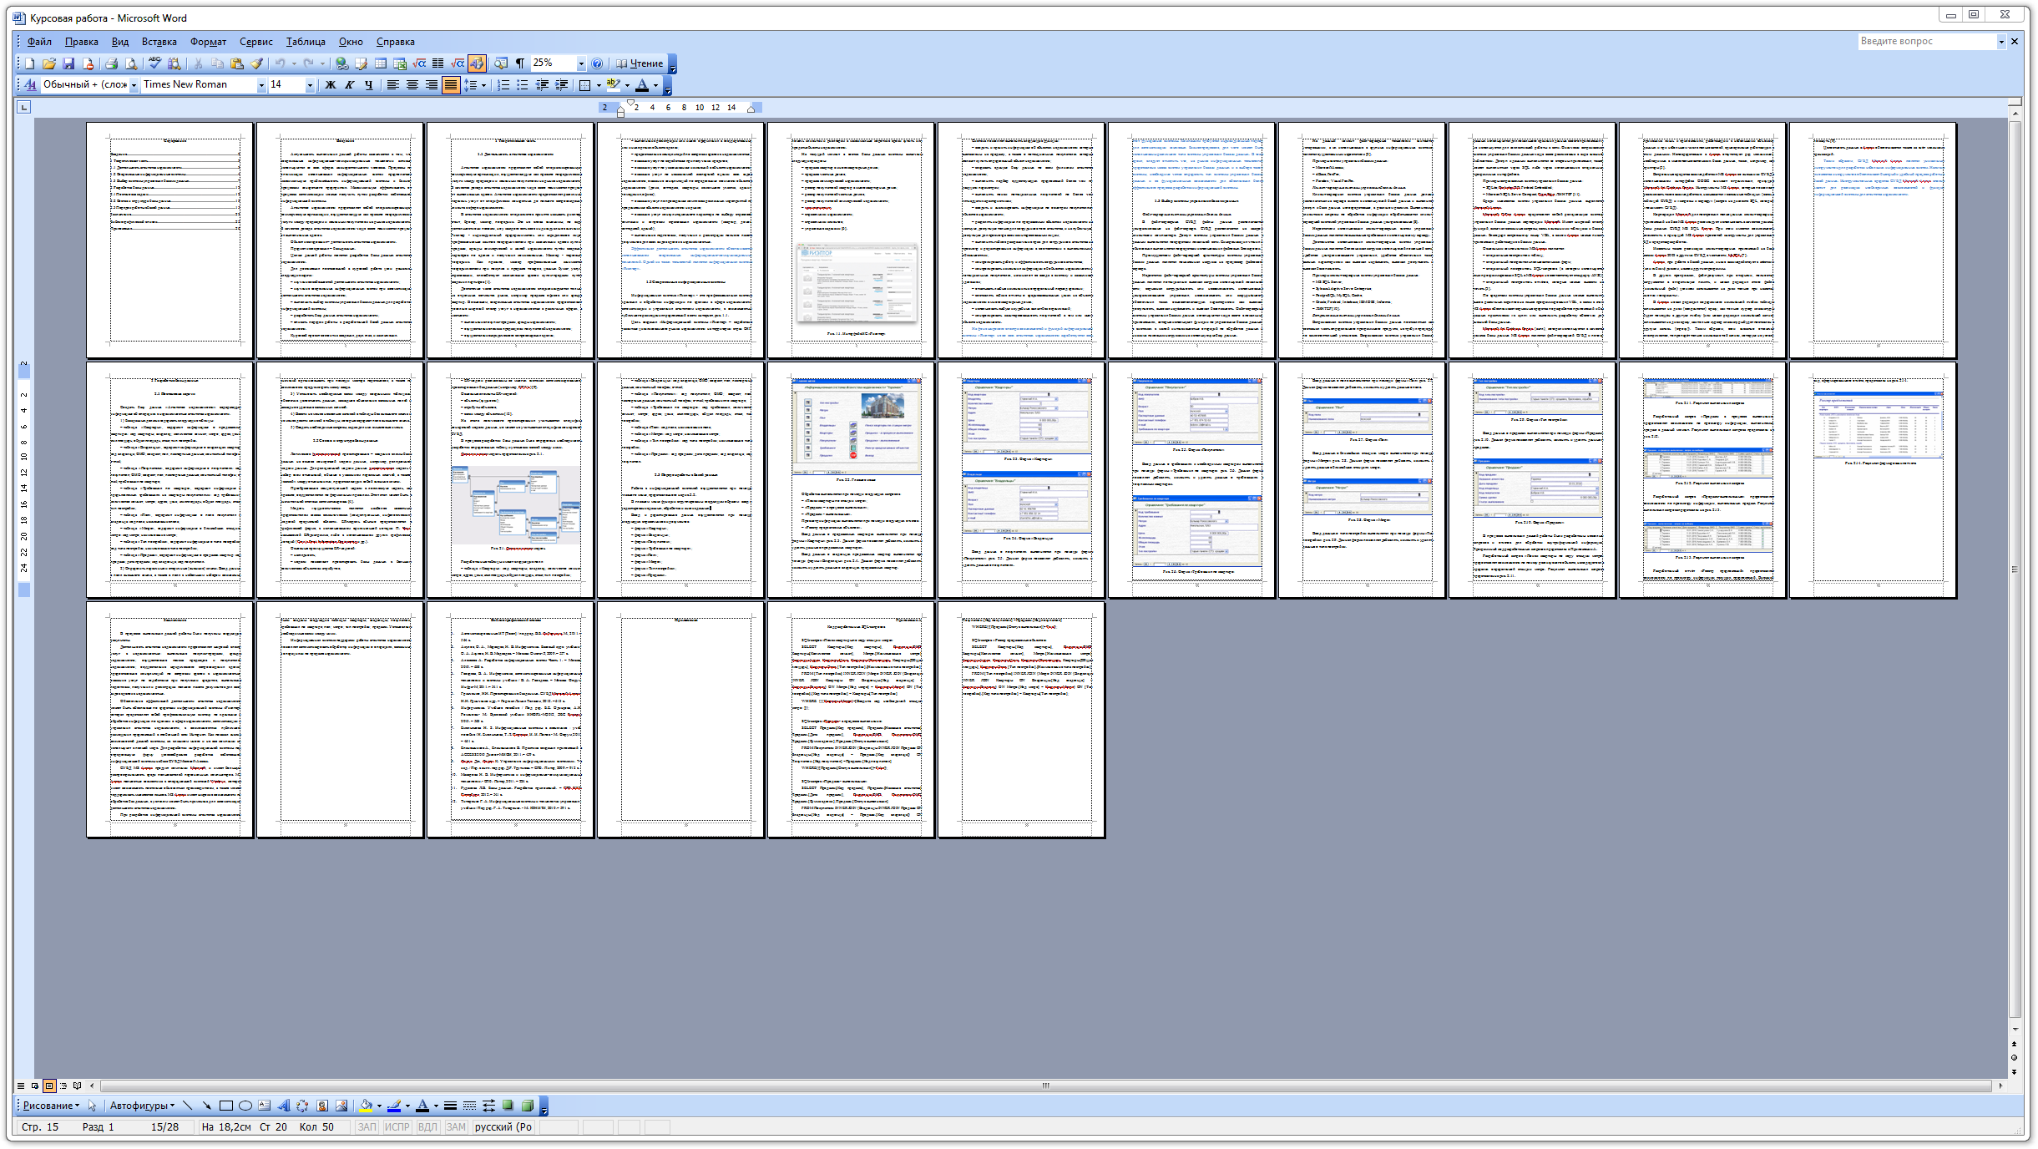
Task: Open the Таблица menu
Action: pyautogui.click(x=306, y=42)
